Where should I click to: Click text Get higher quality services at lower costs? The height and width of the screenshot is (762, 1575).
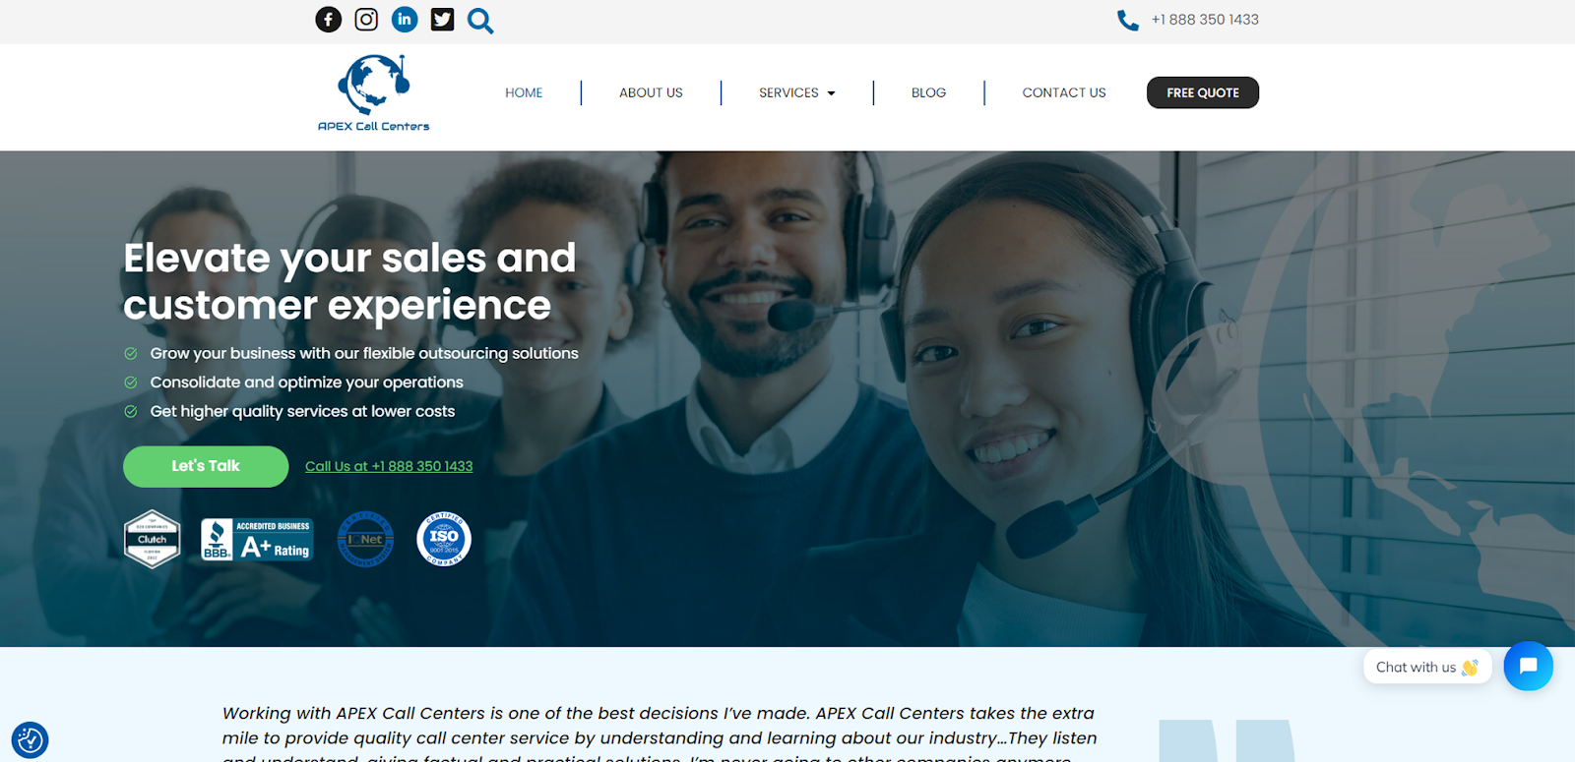click(302, 411)
